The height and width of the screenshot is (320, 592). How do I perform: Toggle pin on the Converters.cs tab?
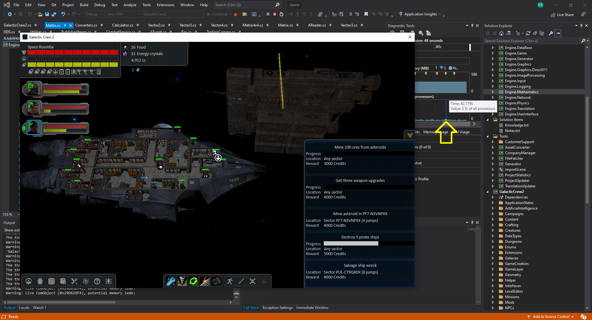point(101,25)
